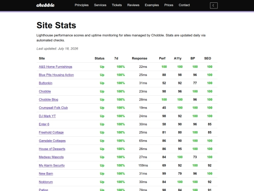
Task: Click the Site Stats heading
Action: pyautogui.click(x=56, y=25)
